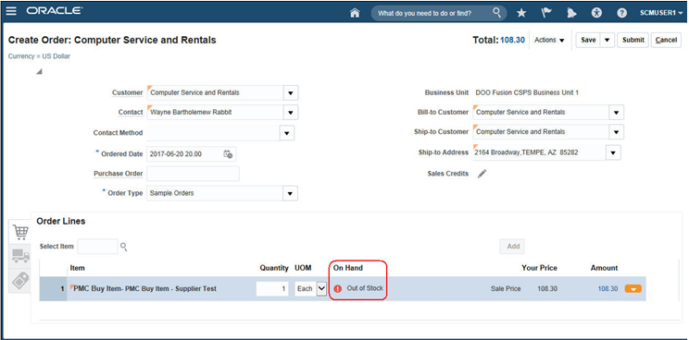Screen dimensions: 689x340
Task: Click the Quantity field for line 1
Action: [272, 289]
